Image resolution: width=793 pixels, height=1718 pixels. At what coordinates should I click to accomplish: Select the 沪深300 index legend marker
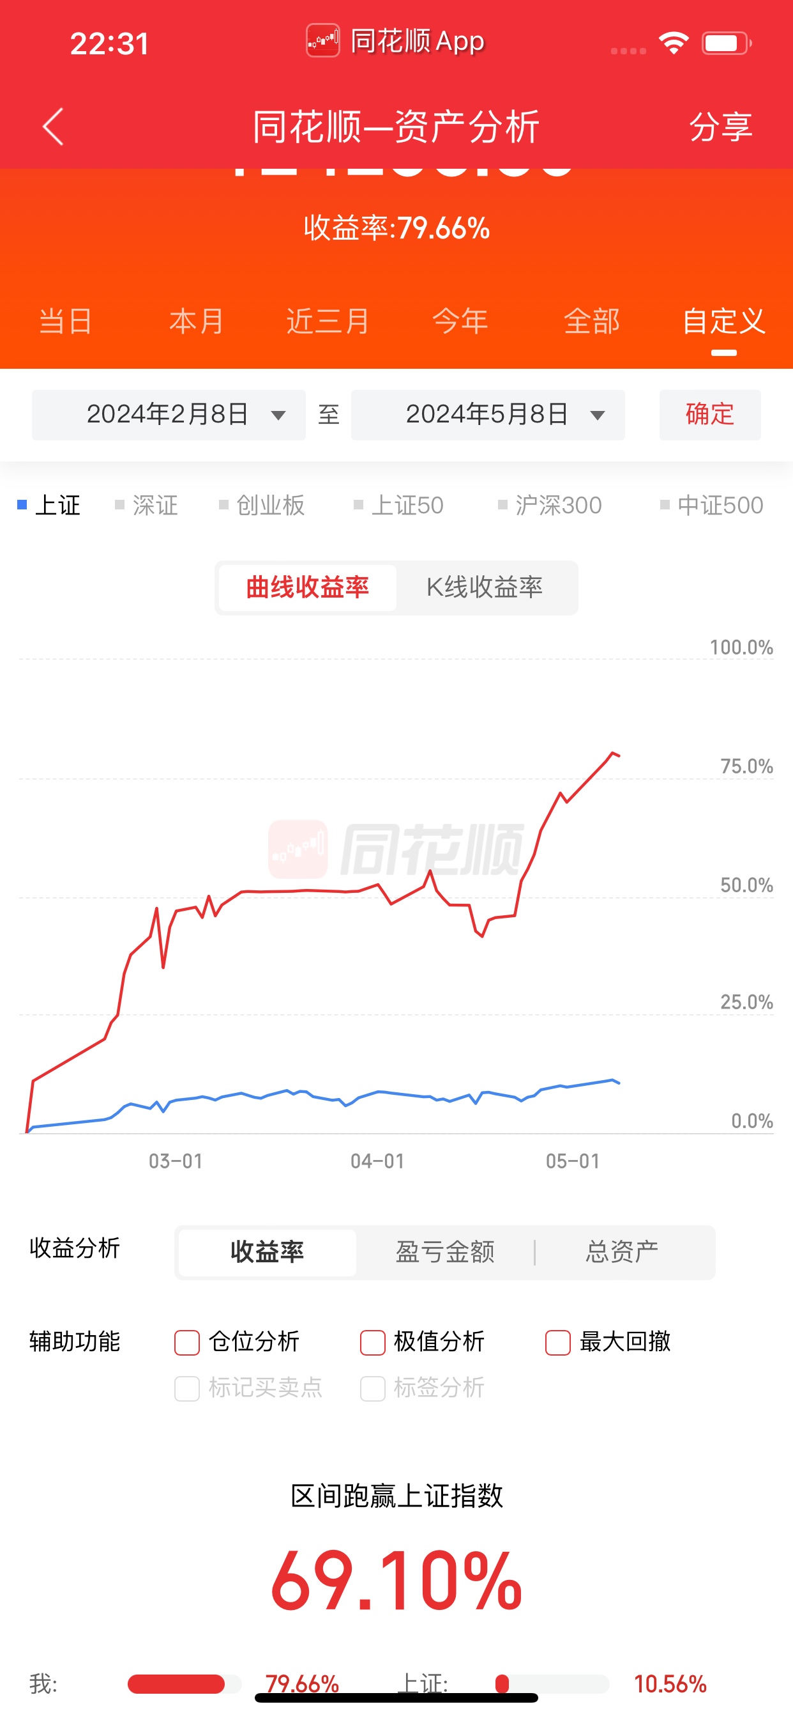(x=503, y=505)
